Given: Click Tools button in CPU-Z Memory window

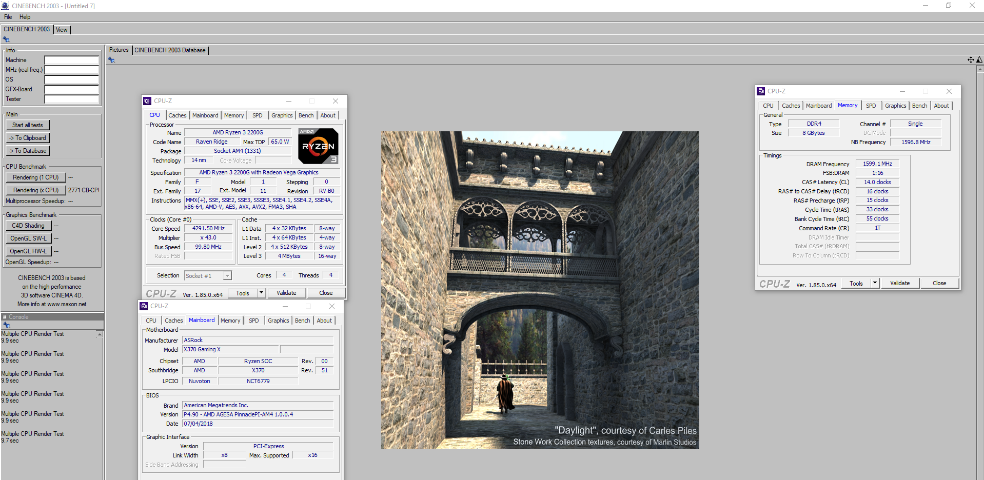Looking at the screenshot, I should coord(856,283).
